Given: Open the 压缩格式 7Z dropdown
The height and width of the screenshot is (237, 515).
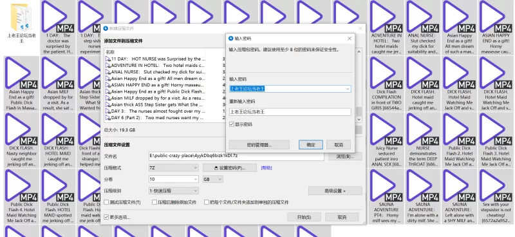Looking at the screenshot, I should point(173,168).
